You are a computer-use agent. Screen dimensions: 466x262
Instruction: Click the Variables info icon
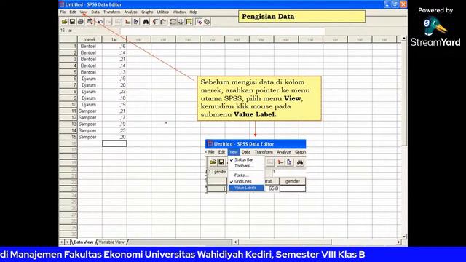[136, 22]
